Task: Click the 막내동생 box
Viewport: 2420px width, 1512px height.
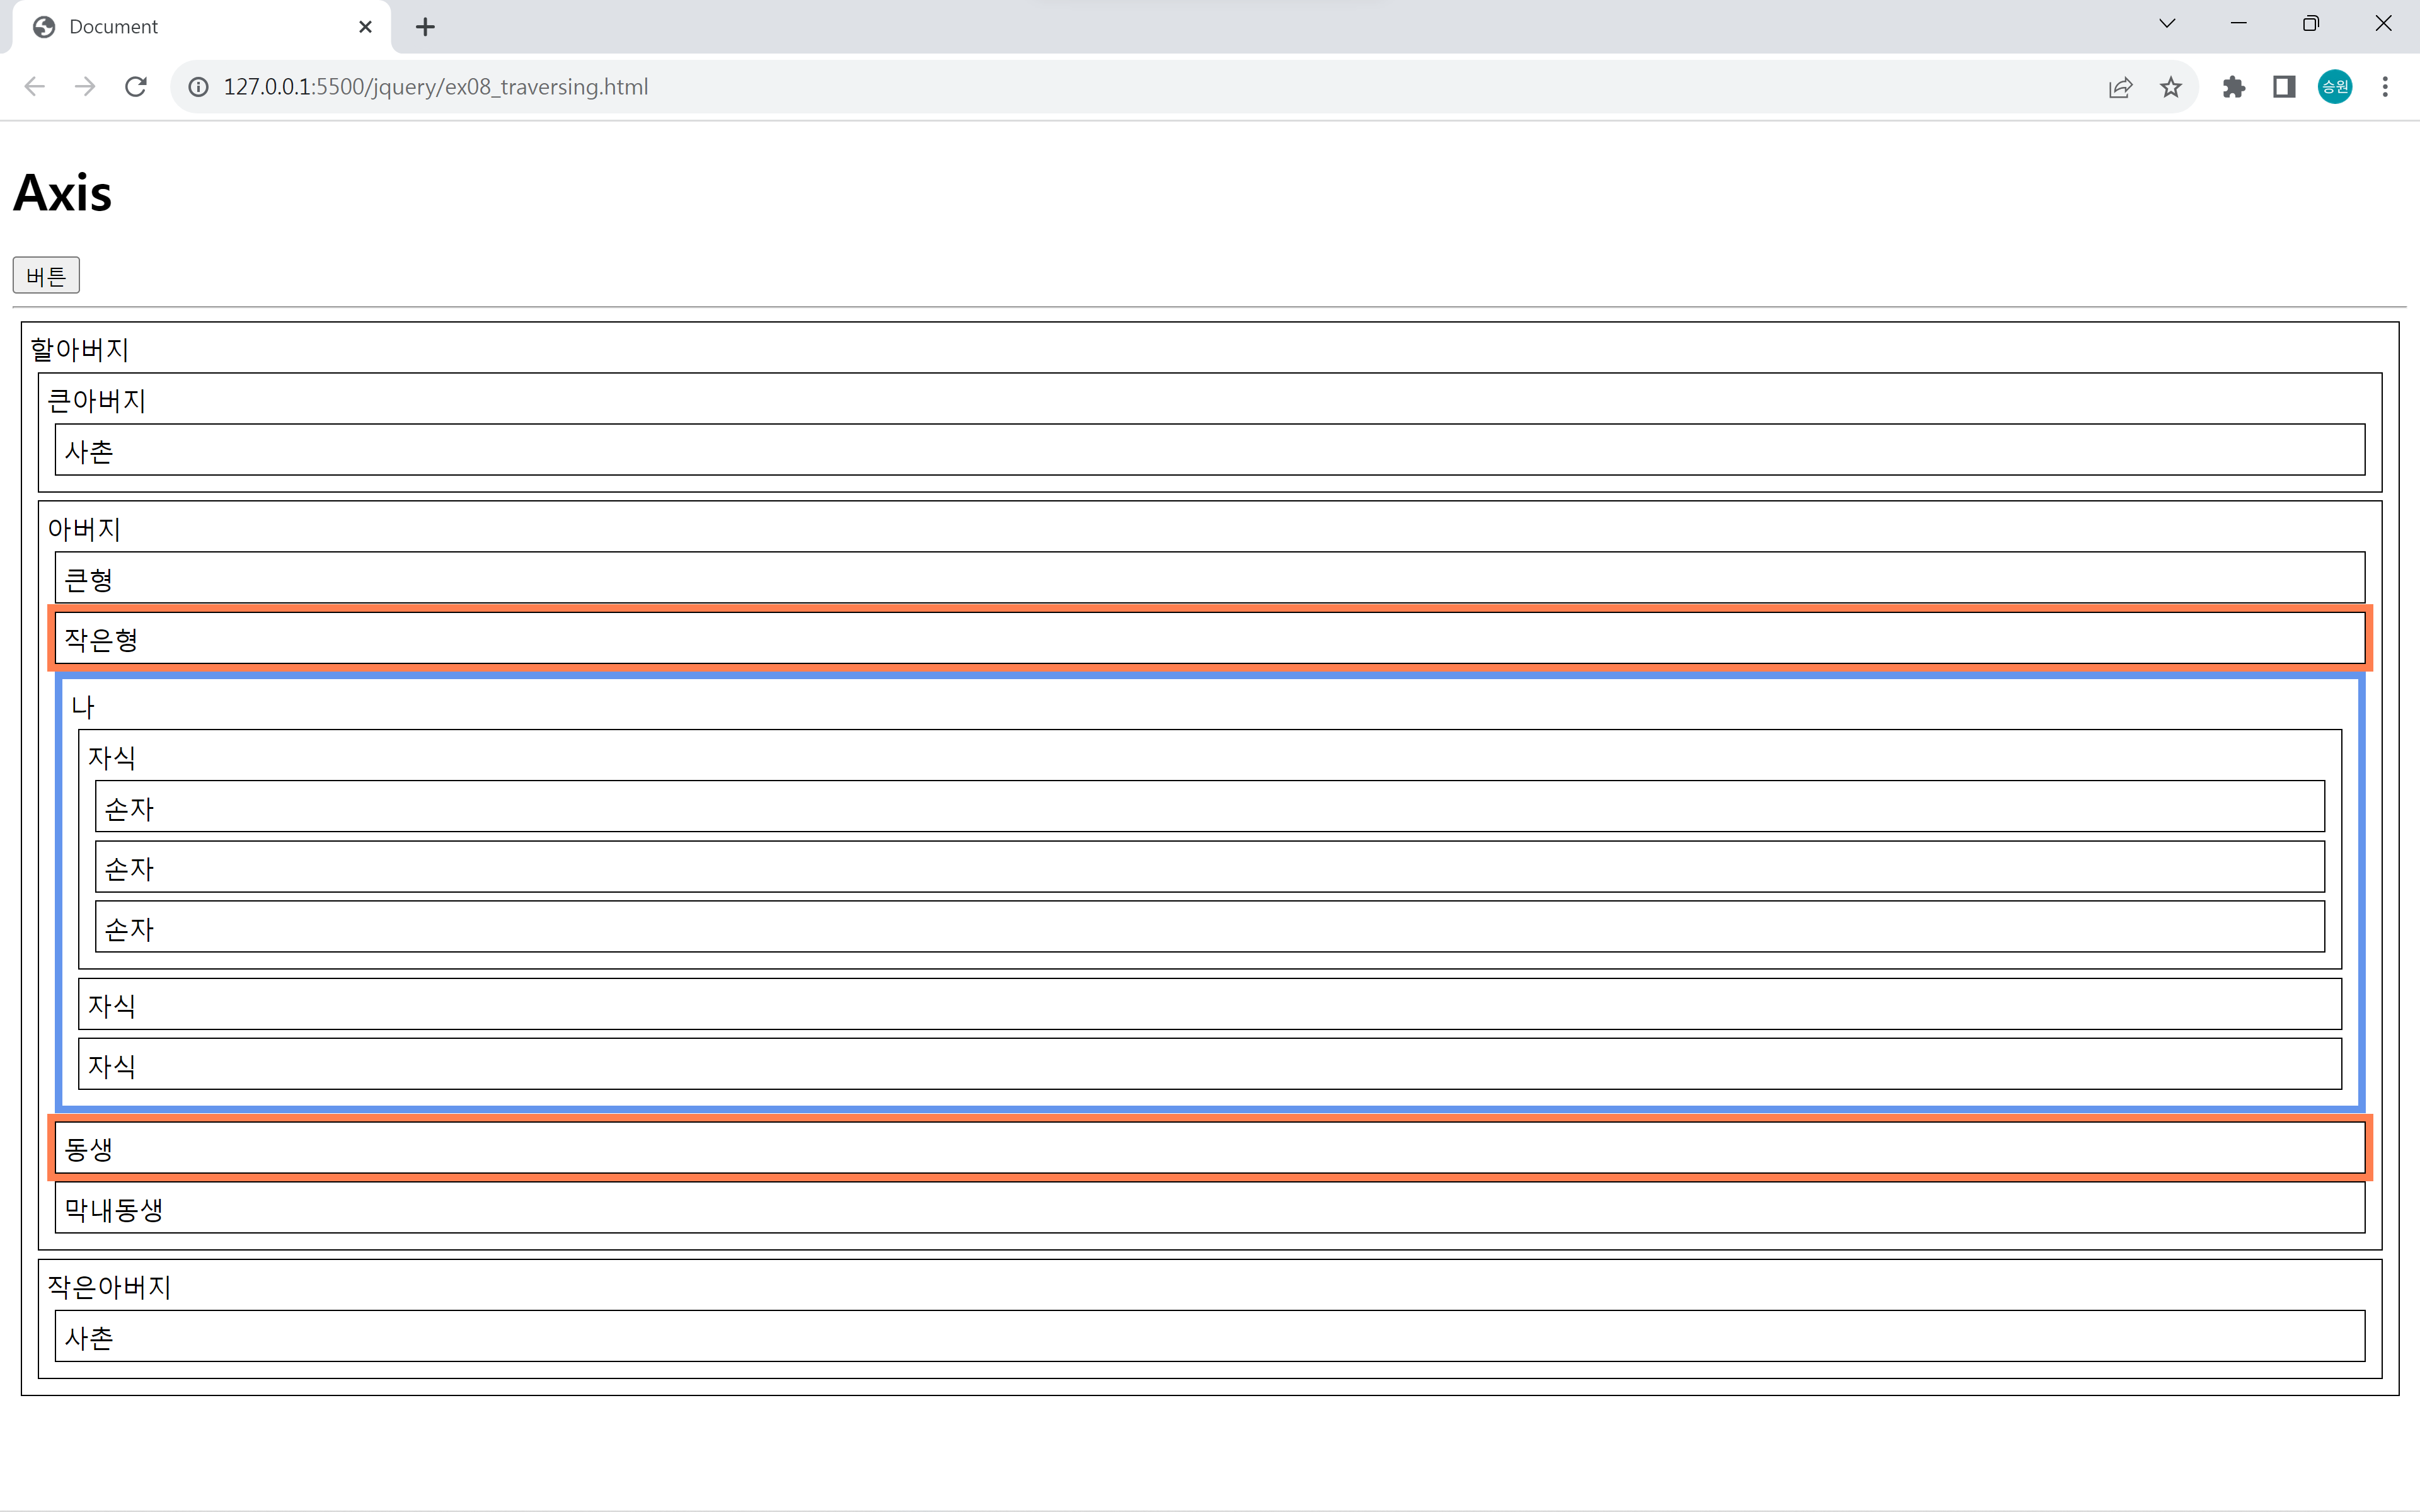Action: click(1209, 1208)
